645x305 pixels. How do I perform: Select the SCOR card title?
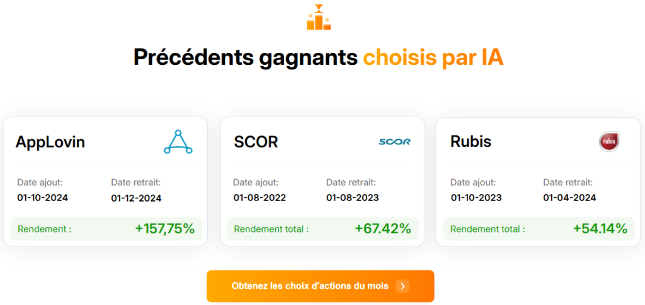tap(256, 142)
